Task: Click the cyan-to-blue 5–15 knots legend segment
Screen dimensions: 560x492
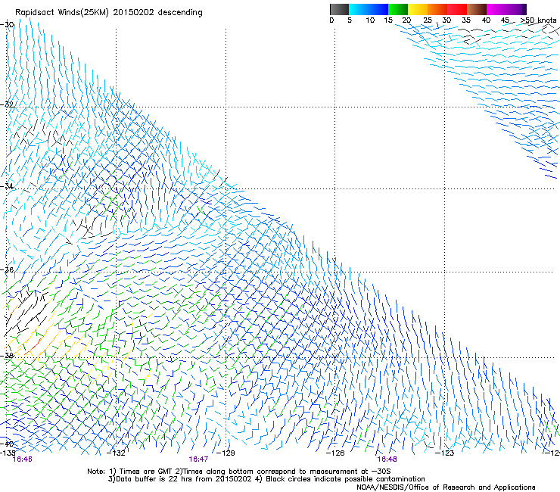Action: coord(369,9)
